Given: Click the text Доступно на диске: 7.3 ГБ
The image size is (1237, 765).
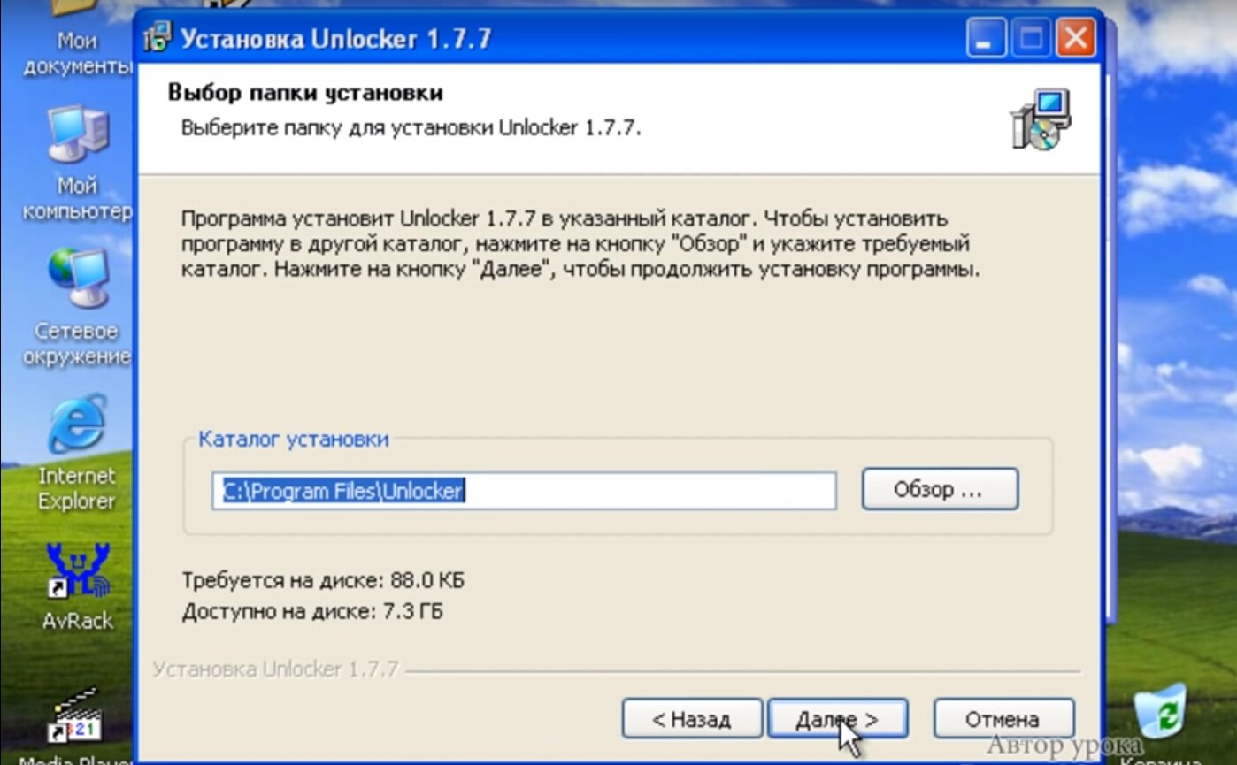Looking at the screenshot, I should 312,611.
